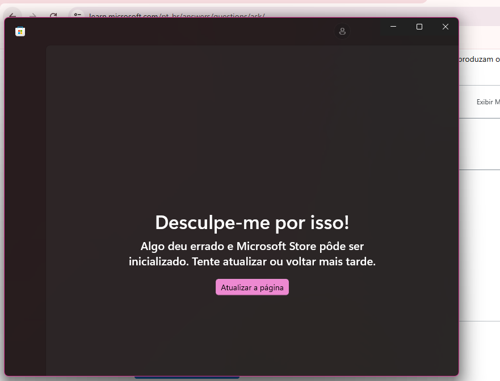This screenshot has height=381, width=500.
Task: Close the Microsoft Store window
Action: tap(445, 26)
